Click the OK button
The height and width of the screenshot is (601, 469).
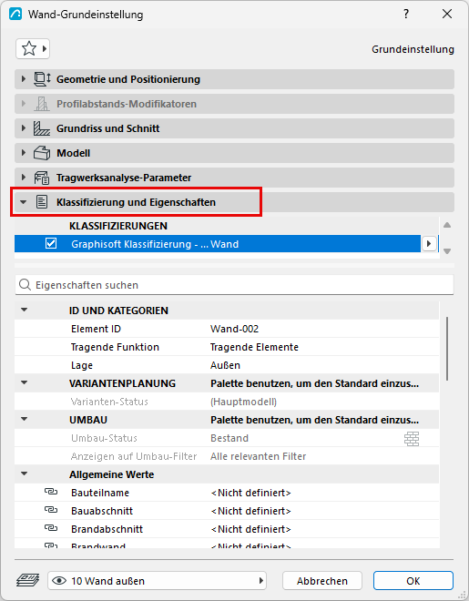(x=413, y=581)
